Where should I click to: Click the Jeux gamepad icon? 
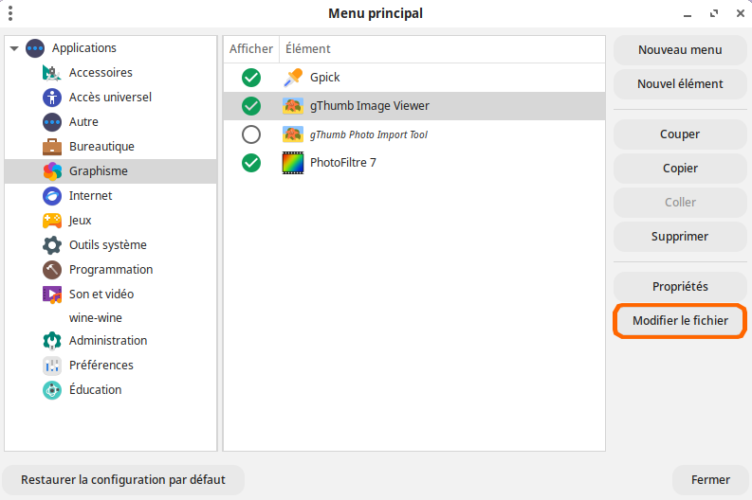pyautogui.click(x=52, y=221)
